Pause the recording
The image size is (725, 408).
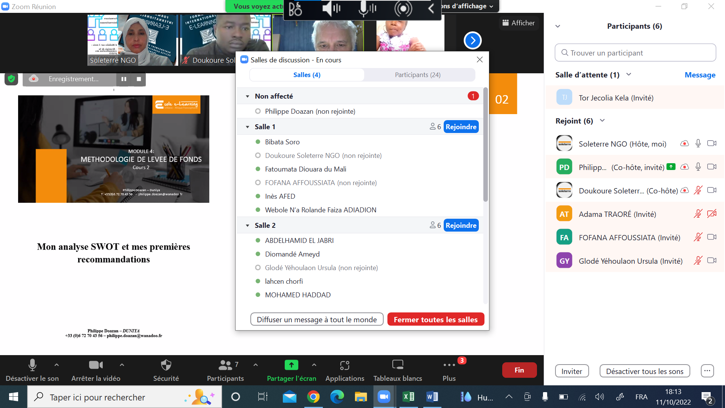click(x=123, y=79)
